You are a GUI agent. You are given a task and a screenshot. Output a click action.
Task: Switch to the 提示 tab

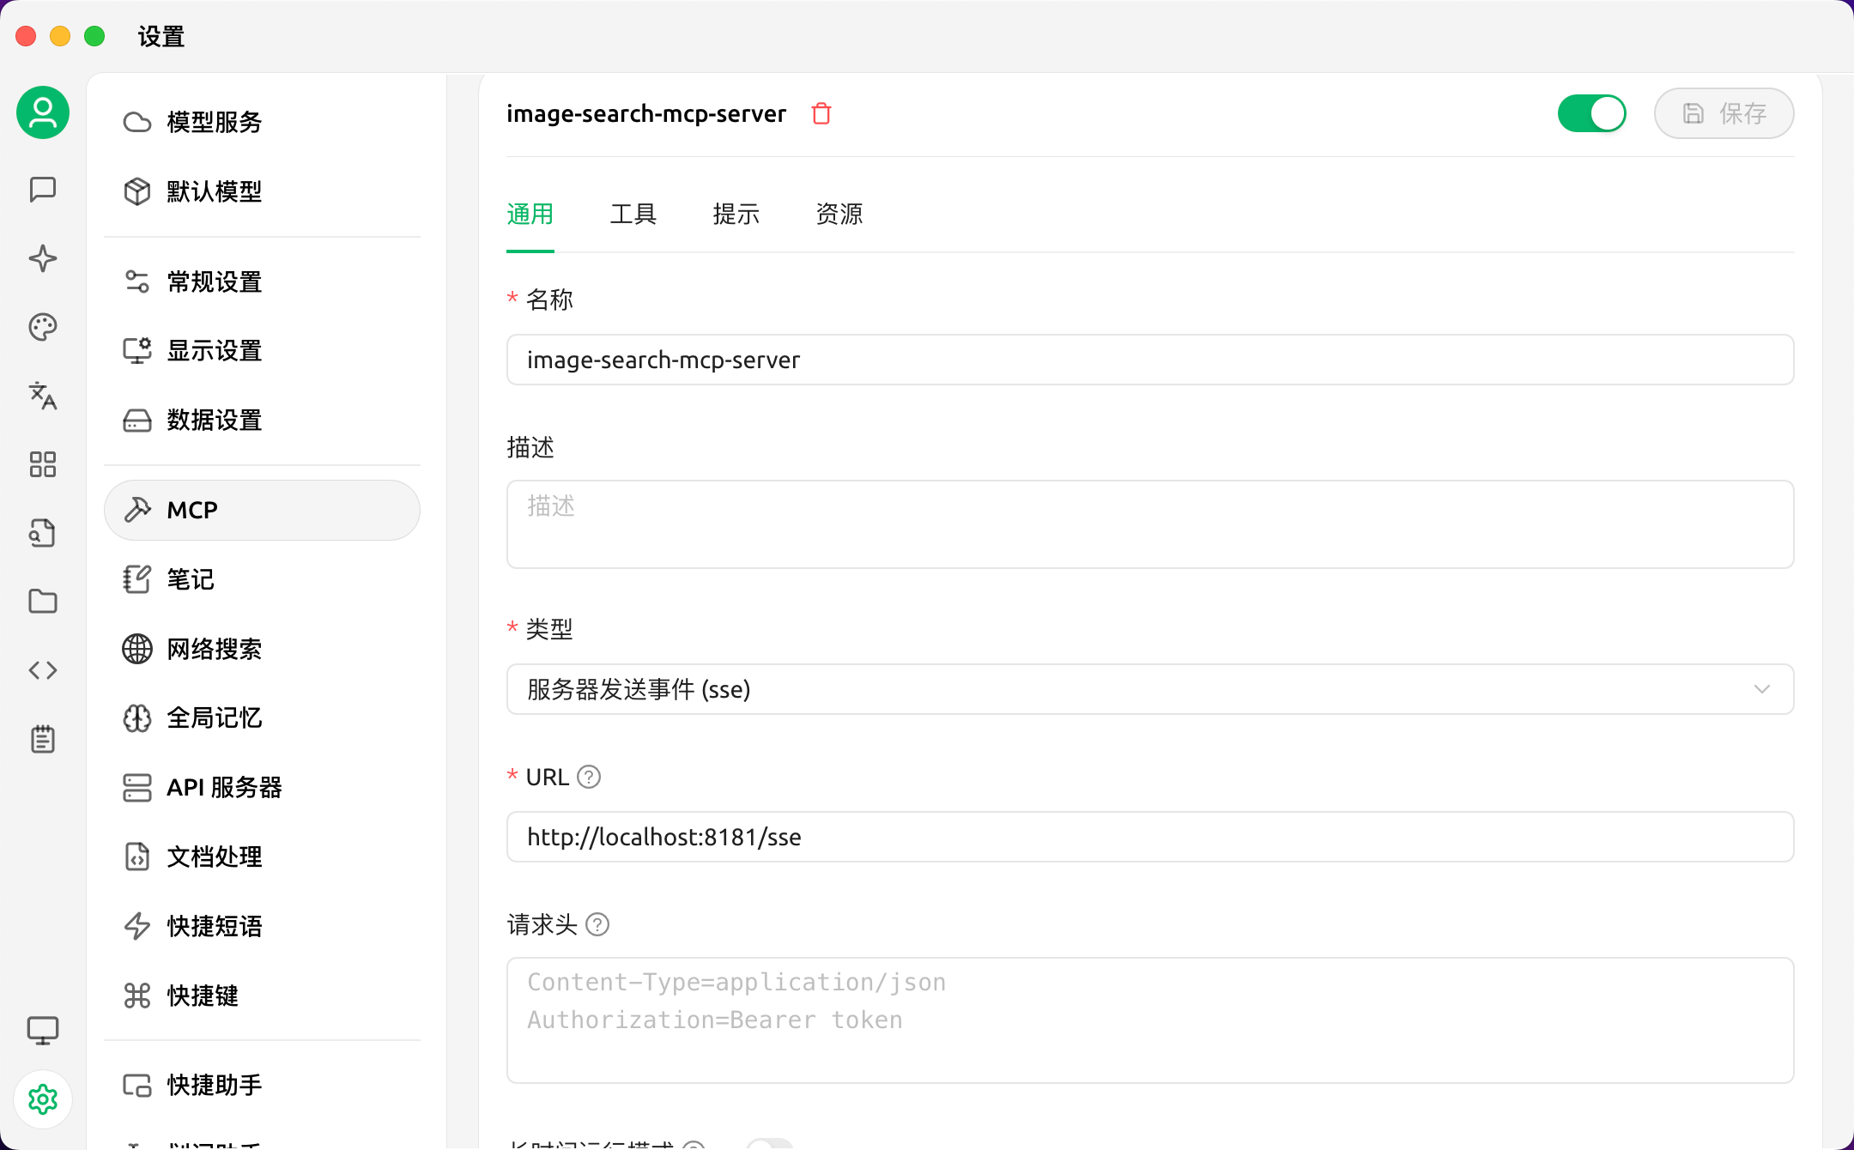tap(736, 214)
